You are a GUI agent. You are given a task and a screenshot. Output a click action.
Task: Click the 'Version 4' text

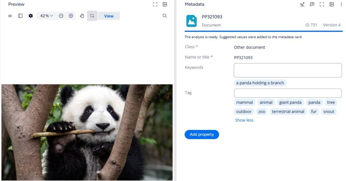pyautogui.click(x=332, y=25)
